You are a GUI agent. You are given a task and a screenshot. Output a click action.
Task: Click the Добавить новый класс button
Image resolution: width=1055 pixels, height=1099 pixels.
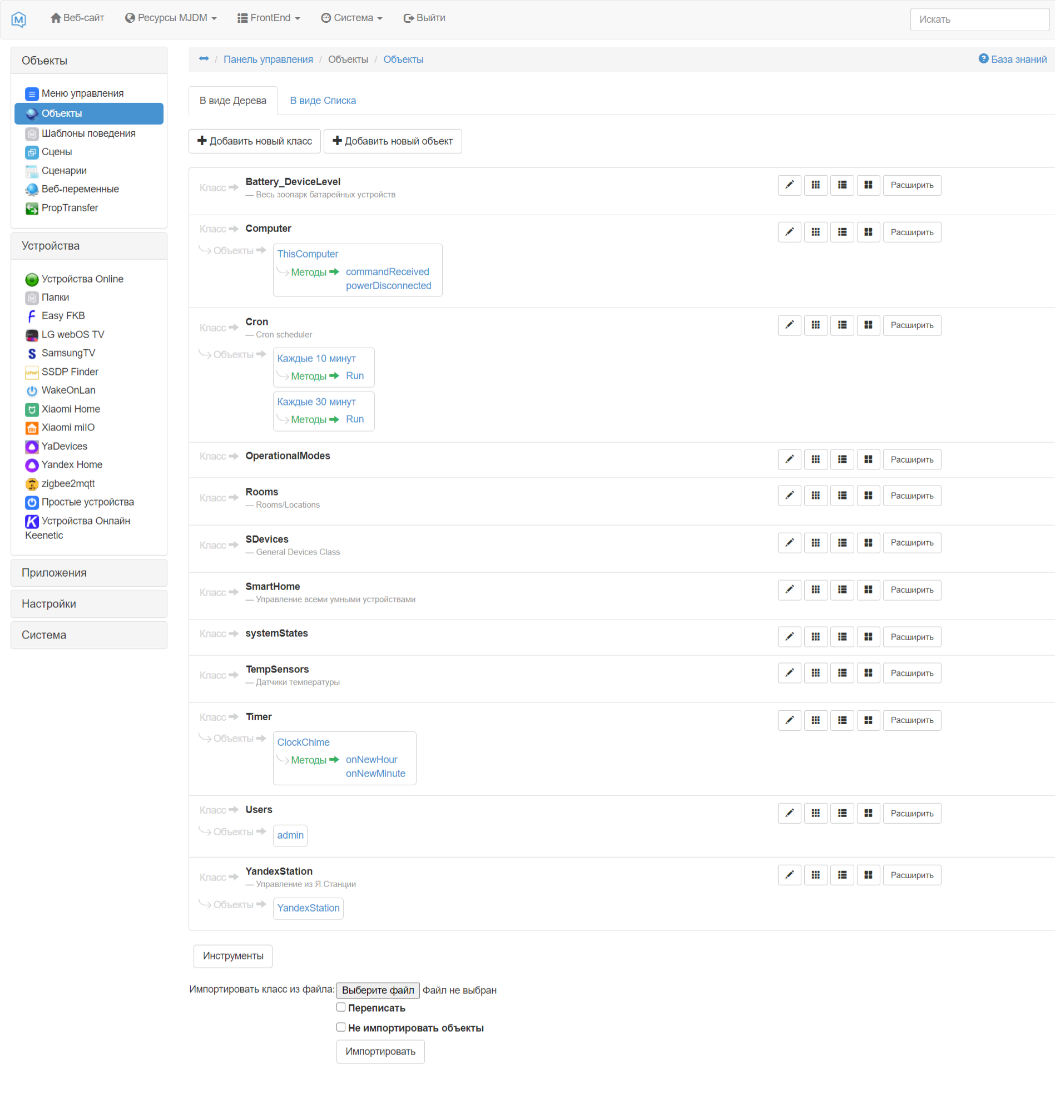255,141
